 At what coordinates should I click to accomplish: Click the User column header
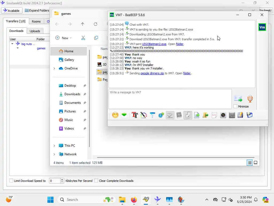(23, 39)
